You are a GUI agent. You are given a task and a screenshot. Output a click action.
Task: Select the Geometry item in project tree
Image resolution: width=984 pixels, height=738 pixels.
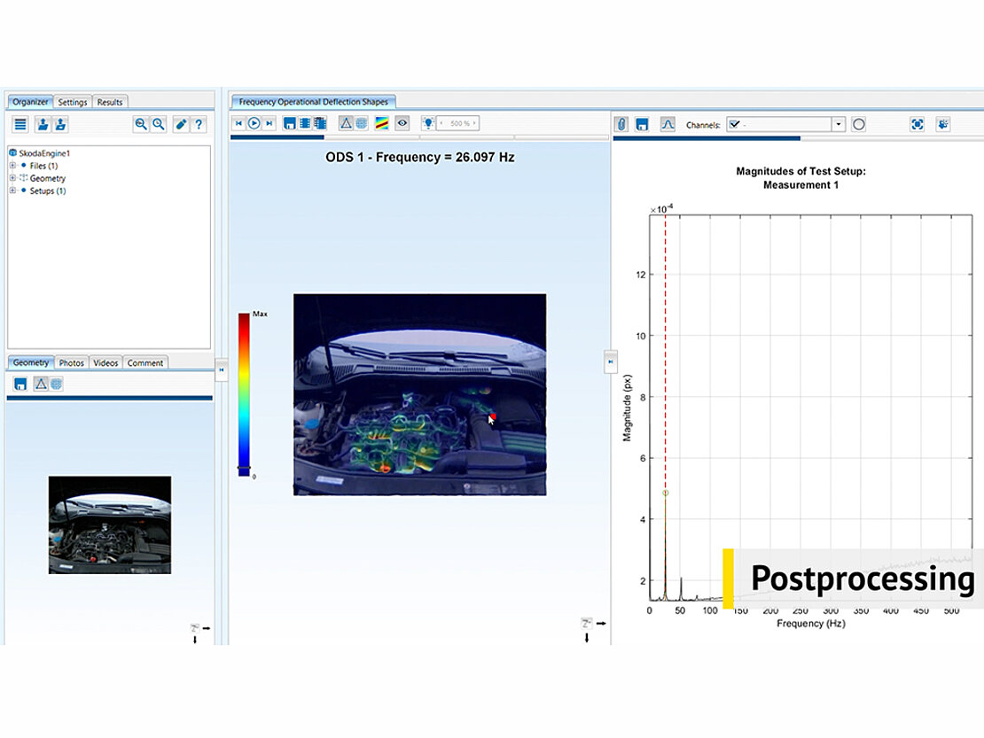pyautogui.click(x=48, y=178)
